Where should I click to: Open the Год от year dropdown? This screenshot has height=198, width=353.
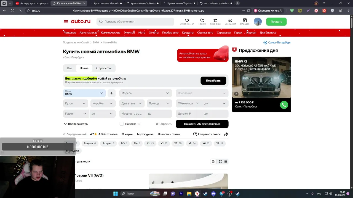point(76,114)
